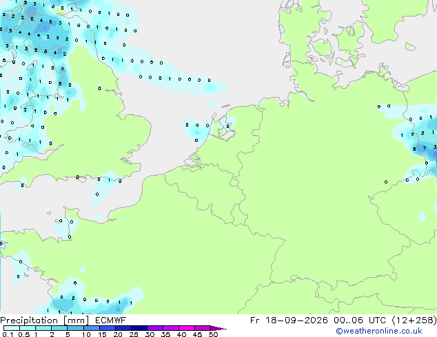Select the lightest 0.1 mm legend swatch
437x337 pixels.
coord(12,328)
